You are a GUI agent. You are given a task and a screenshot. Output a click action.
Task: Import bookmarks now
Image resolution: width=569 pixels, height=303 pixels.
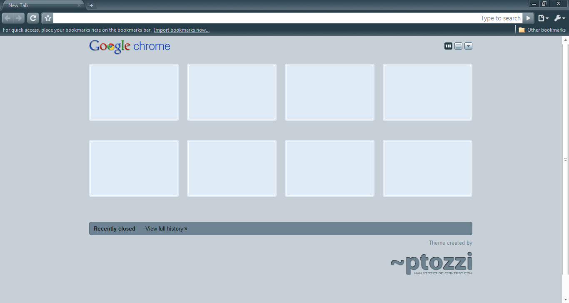[x=182, y=30]
